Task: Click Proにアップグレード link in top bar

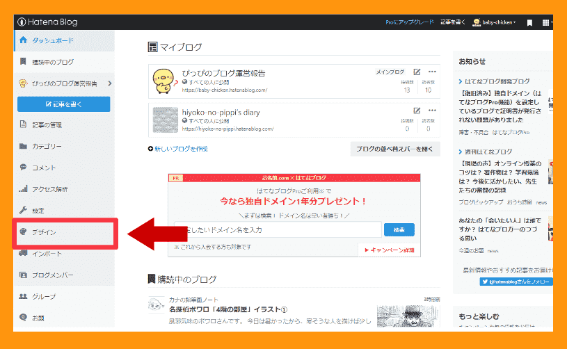Action: 409,22
